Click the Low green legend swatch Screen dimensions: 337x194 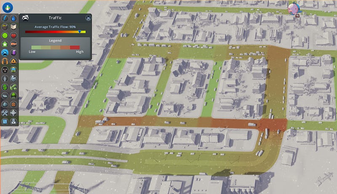36,48
